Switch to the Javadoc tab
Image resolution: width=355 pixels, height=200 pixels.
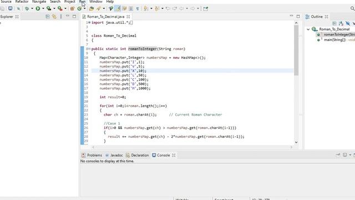114,155
